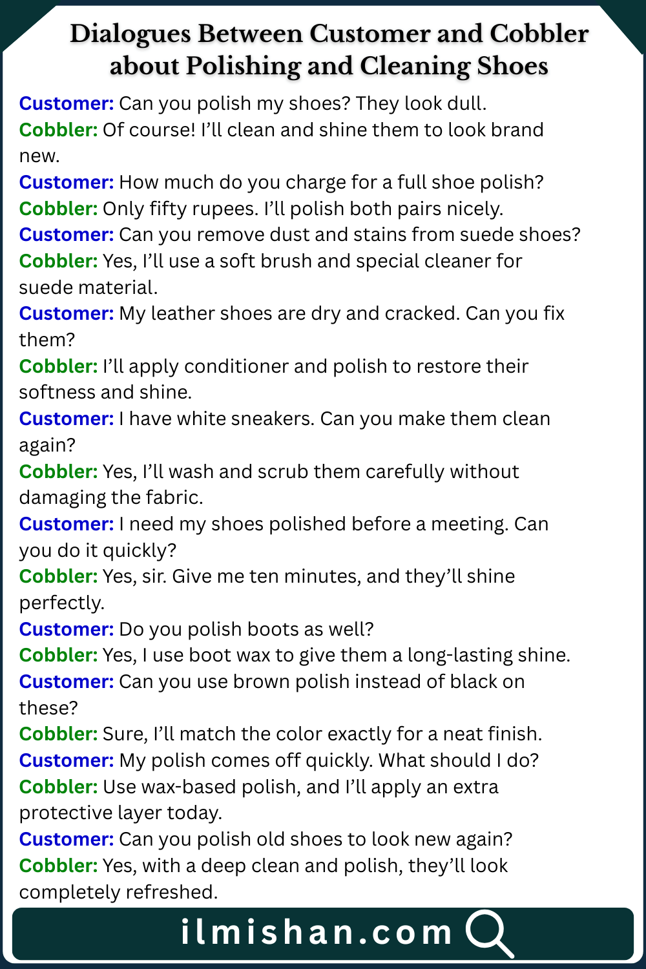The height and width of the screenshot is (969, 646).
Task: Click the title 'Dialogues Between Customer and Cobbler'
Action: [329, 34]
